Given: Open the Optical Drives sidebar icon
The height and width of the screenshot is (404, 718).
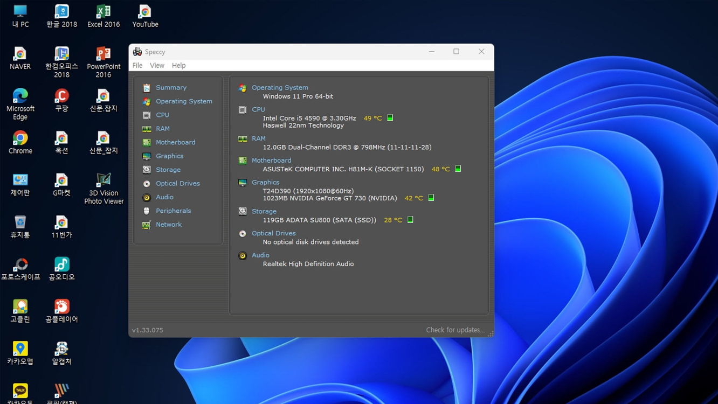Looking at the screenshot, I should pyautogui.click(x=147, y=183).
